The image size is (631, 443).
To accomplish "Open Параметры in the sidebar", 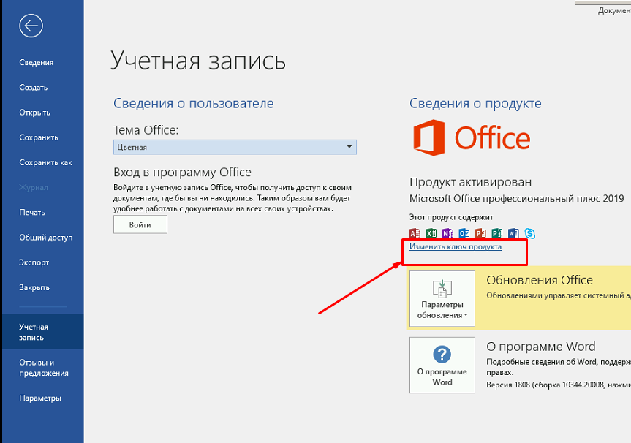I will coord(40,398).
